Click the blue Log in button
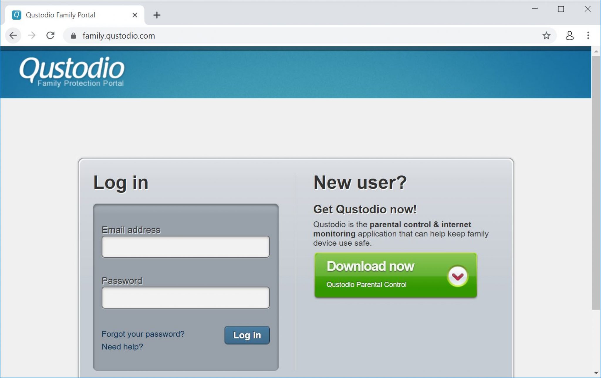Screen dimensions: 601x378 [x=247, y=335]
